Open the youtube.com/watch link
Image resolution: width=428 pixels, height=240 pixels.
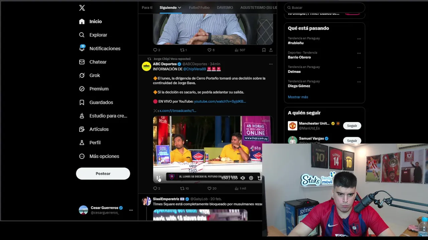point(220,101)
